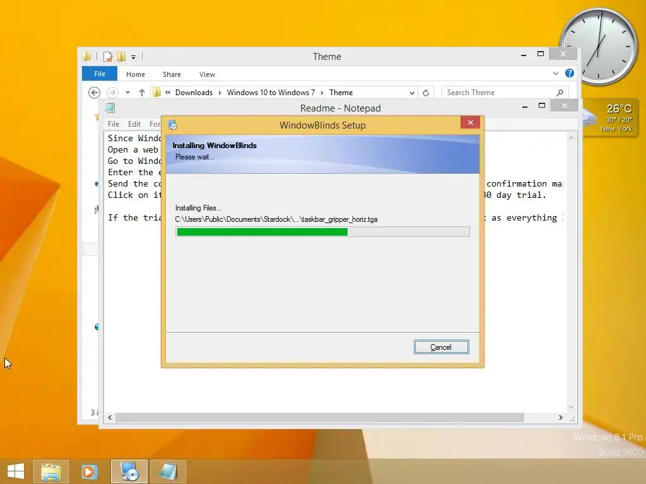Open the Notepad File menu
The width and height of the screenshot is (646, 484).
(x=114, y=124)
